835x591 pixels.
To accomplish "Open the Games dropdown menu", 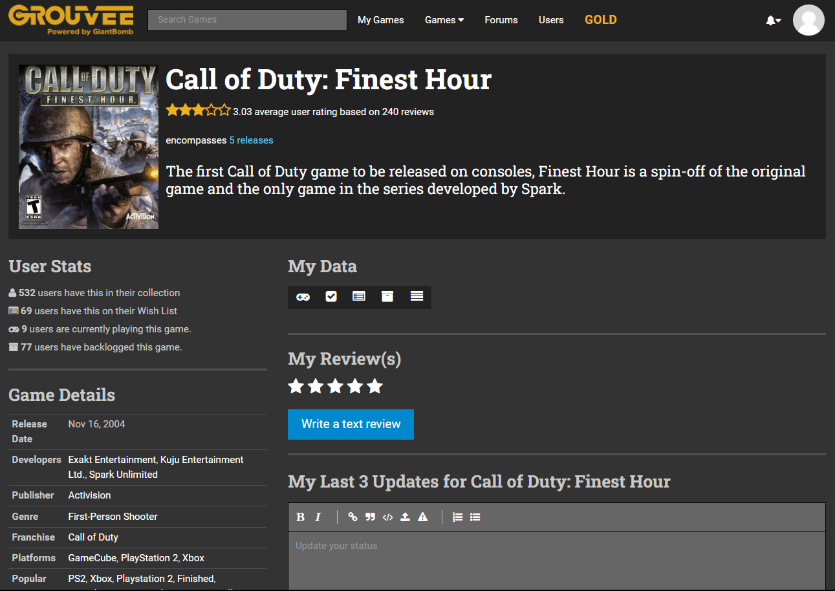I will pos(444,20).
